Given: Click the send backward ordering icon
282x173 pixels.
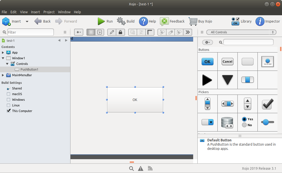Looking at the screenshot, I should [179, 32].
